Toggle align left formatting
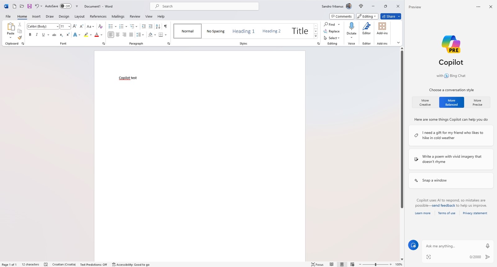497x267 pixels. click(x=111, y=35)
